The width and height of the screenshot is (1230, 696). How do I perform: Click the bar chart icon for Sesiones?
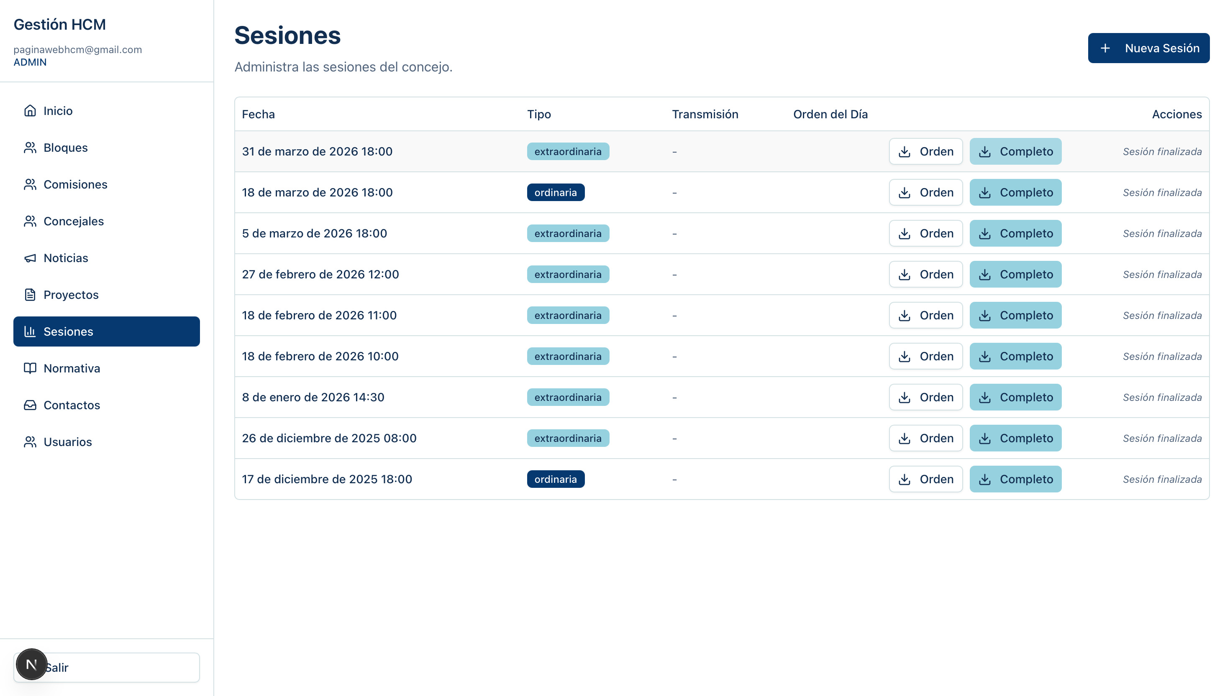pos(30,332)
